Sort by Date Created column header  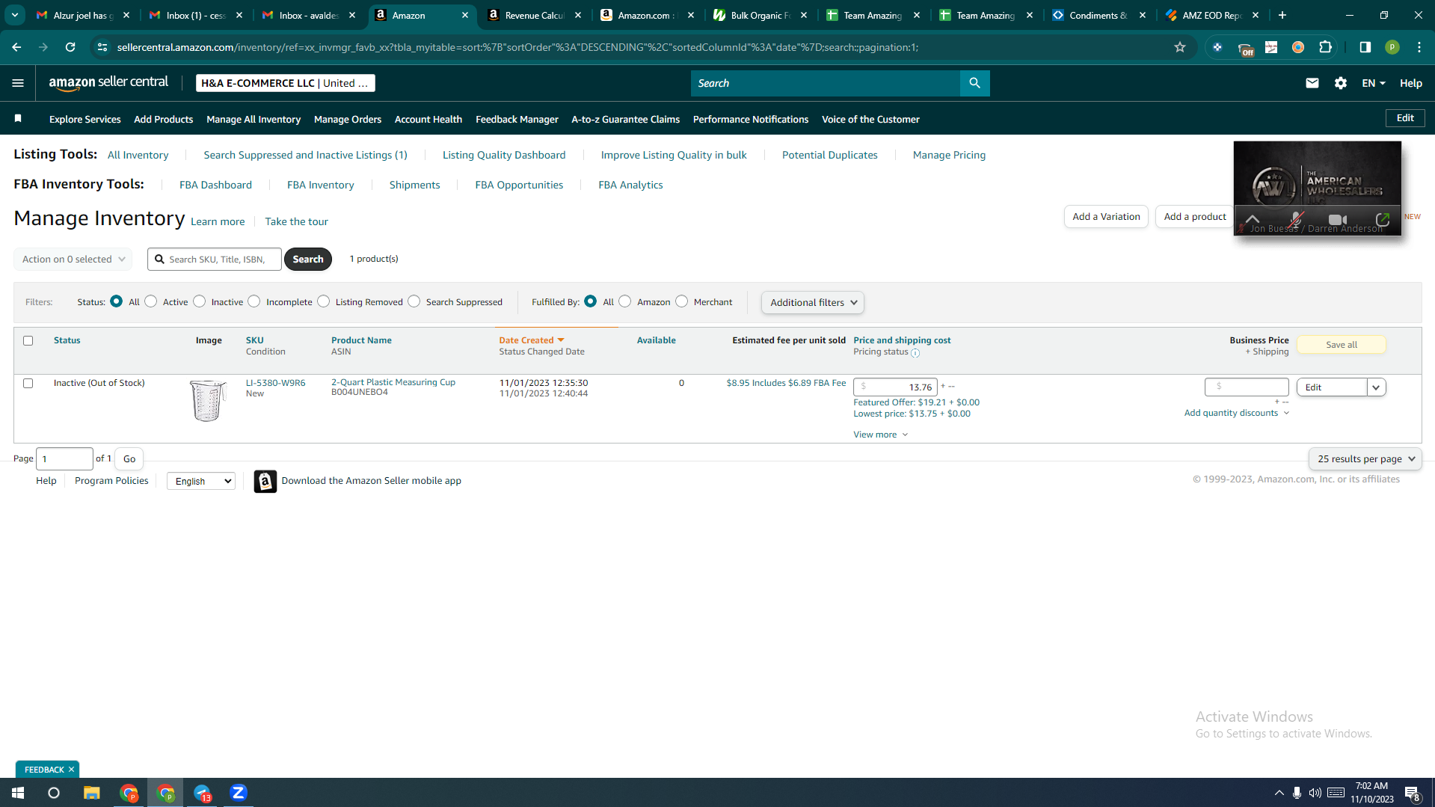(531, 340)
